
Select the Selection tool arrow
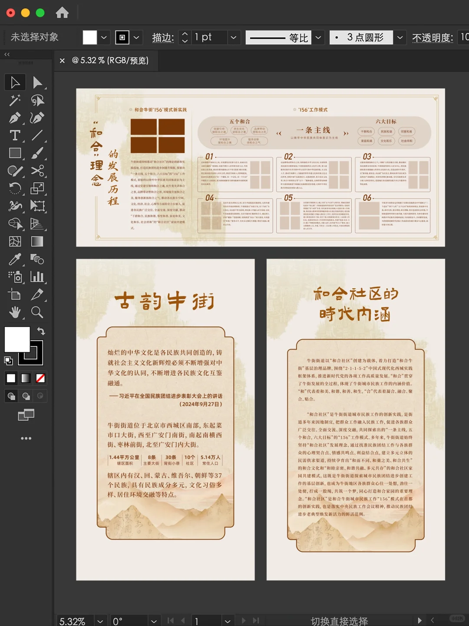(x=15, y=82)
